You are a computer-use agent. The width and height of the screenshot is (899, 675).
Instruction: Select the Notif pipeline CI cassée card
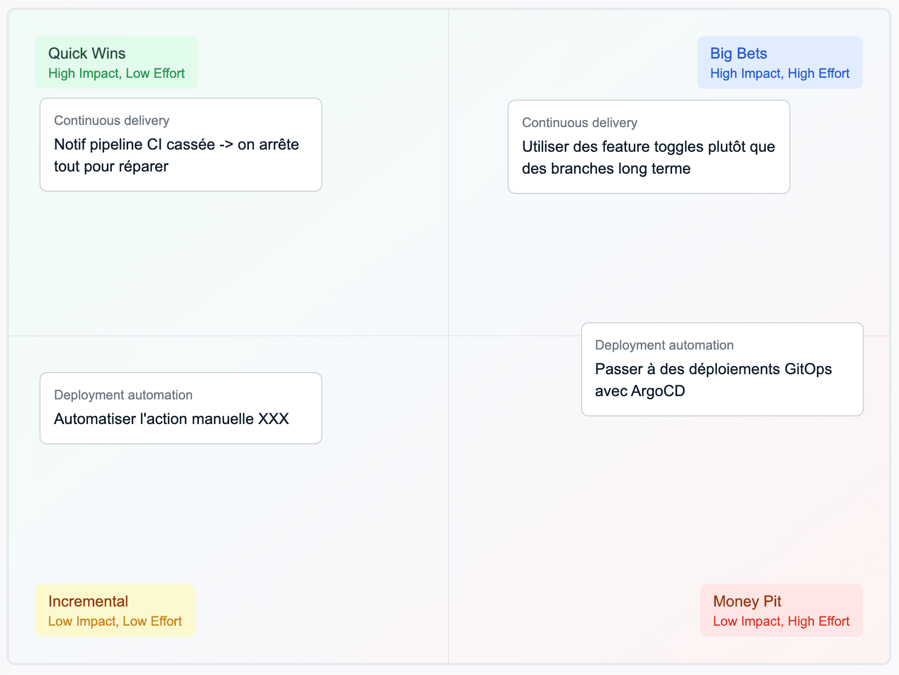pos(181,145)
